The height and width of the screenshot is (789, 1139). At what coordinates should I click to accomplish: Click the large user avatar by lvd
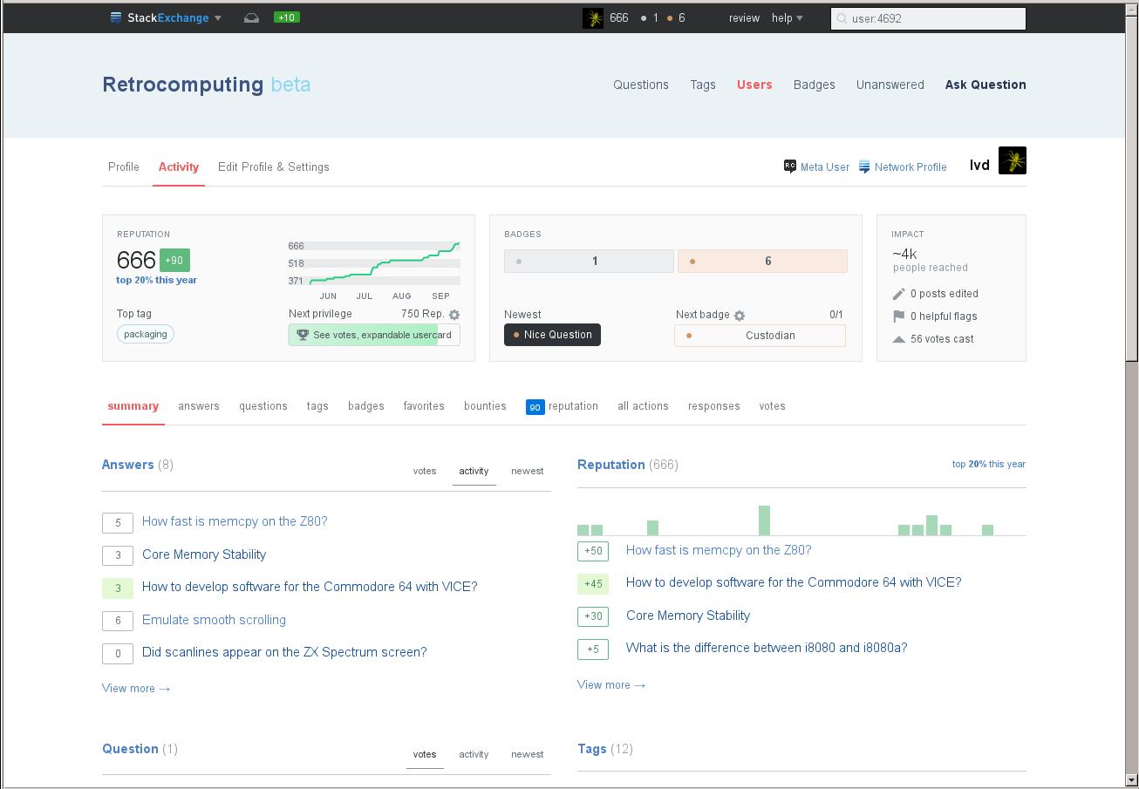pyautogui.click(x=1012, y=160)
